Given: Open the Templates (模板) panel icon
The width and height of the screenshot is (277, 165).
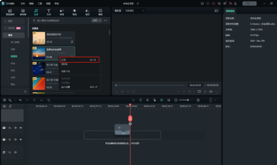Looking at the screenshot, I should (100, 11).
